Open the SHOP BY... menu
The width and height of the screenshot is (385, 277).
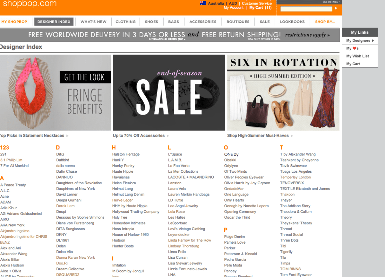click(325, 22)
